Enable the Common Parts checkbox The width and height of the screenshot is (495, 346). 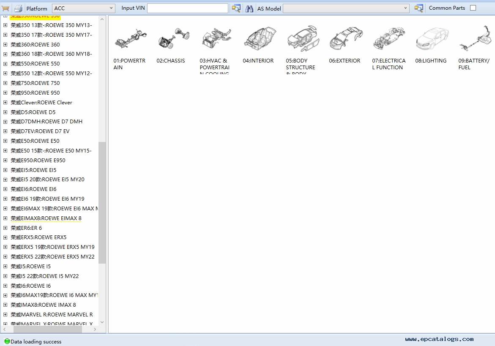pos(473,8)
